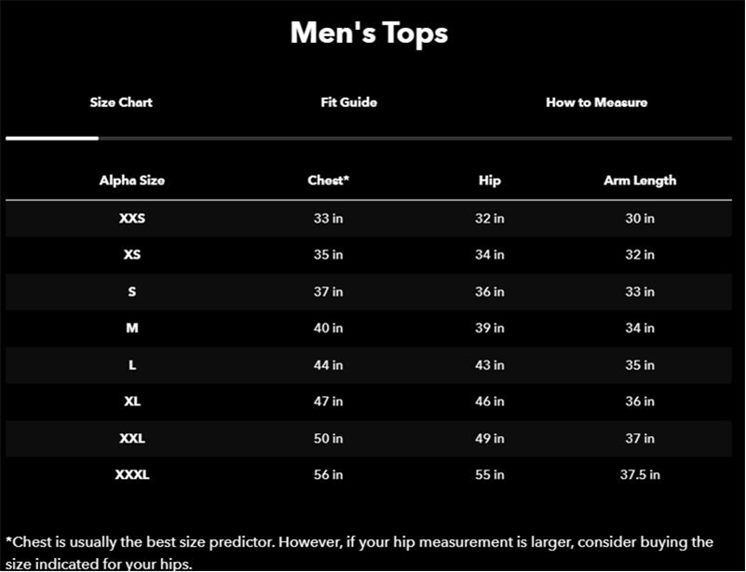This screenshot has height=572, width=746.
Task: Select the XXL size row label
Action: (132, 438)
